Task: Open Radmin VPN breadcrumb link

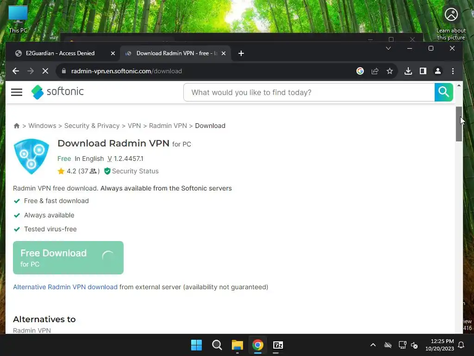Action: point(168,126)
